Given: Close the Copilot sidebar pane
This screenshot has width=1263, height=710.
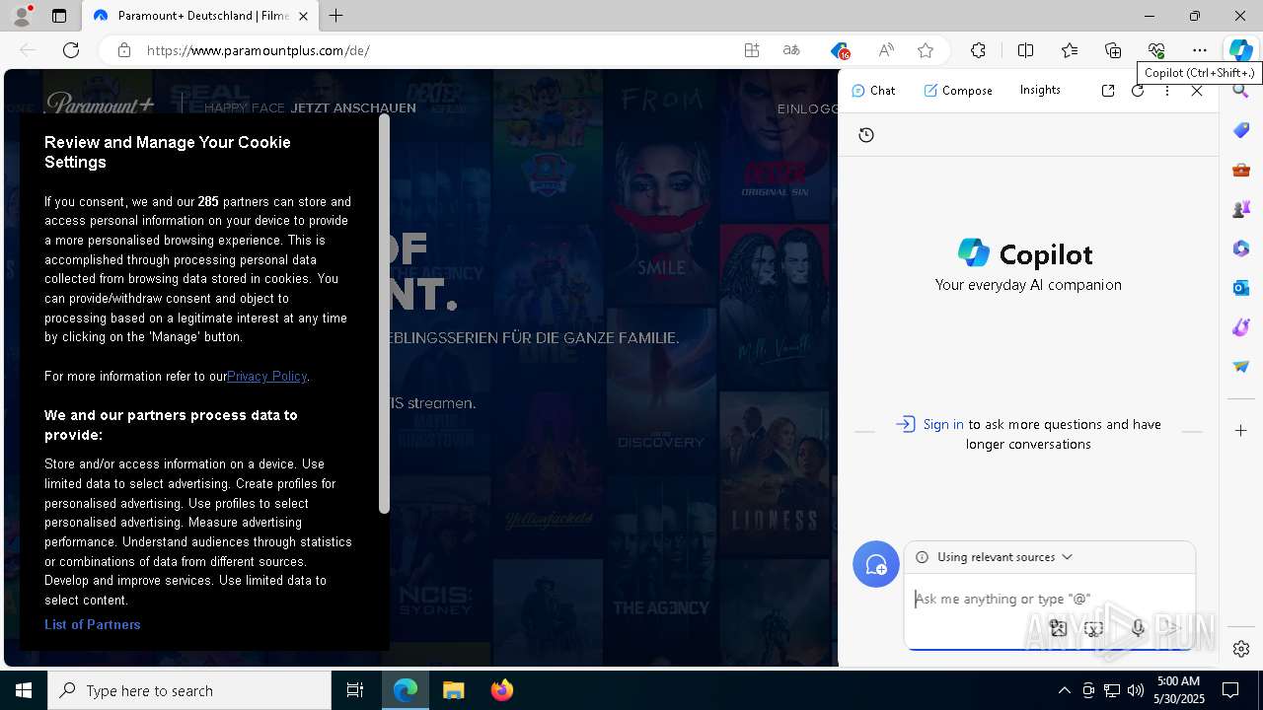Looking at the screenshot, I should (x=1197, y=91).
